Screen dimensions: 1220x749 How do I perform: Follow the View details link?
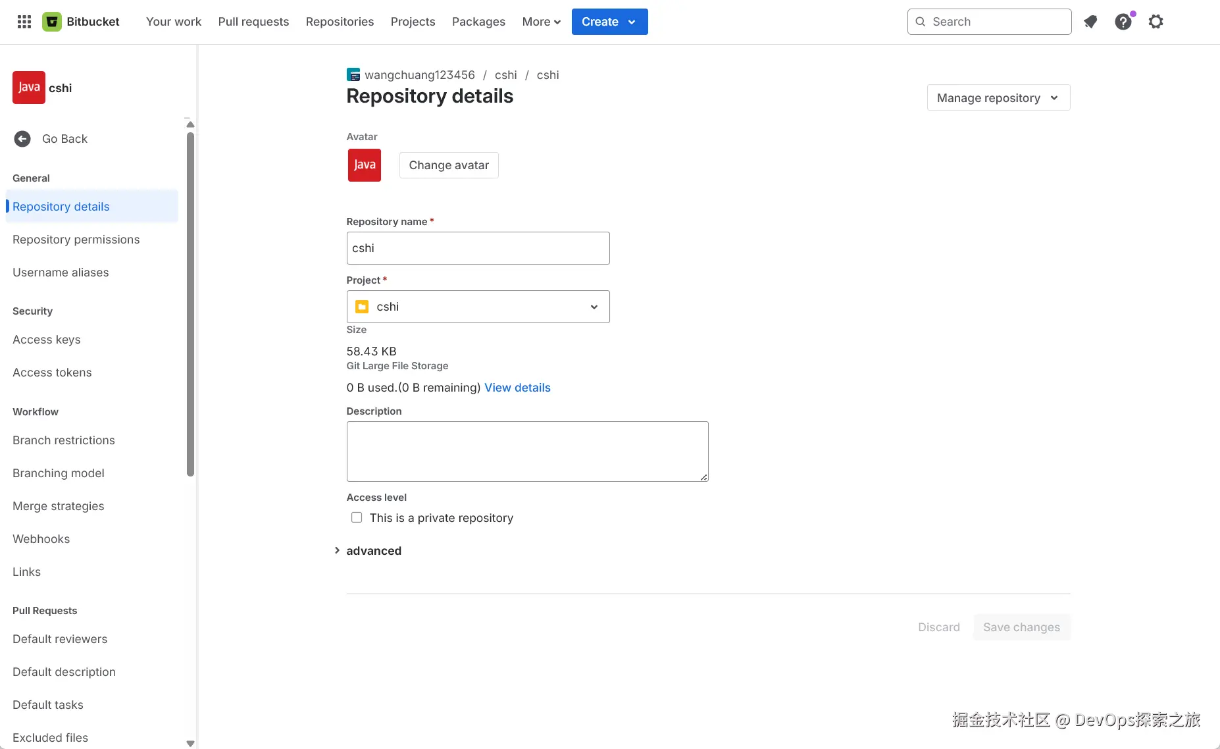pyautogui.click(x=517, y=388)
